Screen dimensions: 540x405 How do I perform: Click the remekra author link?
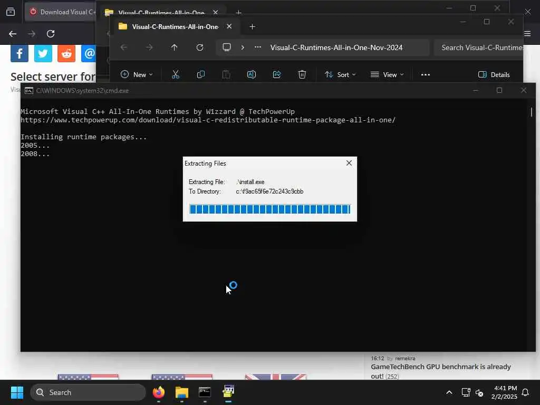(x=405, y=358)
